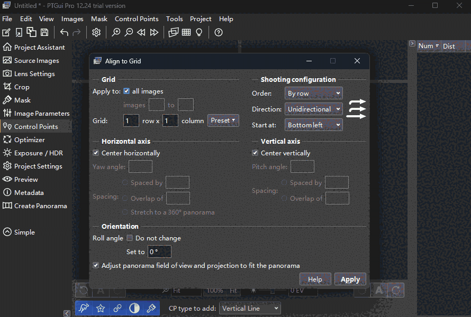Screen dimensions: 471x317
Task: Click the half-filled contrast circle icon
Action: [134, 308]
